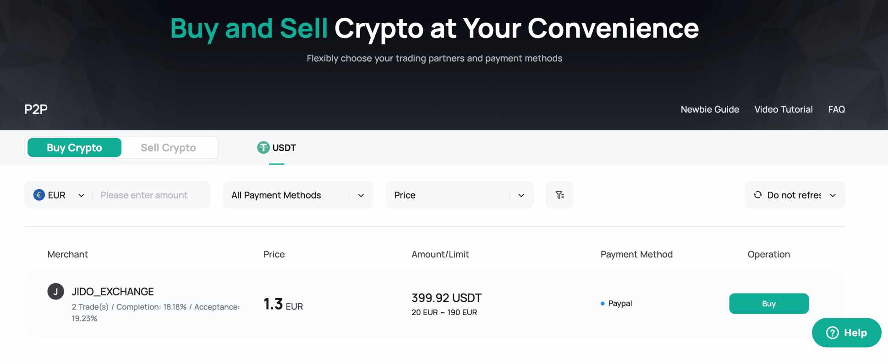Click the Help question mark icon
888x364 pixels.
(832, 333)
